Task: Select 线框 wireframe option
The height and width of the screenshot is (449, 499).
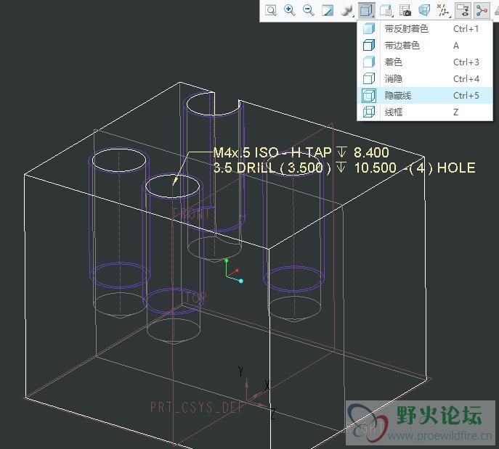Action: click(x=425, y=112)
